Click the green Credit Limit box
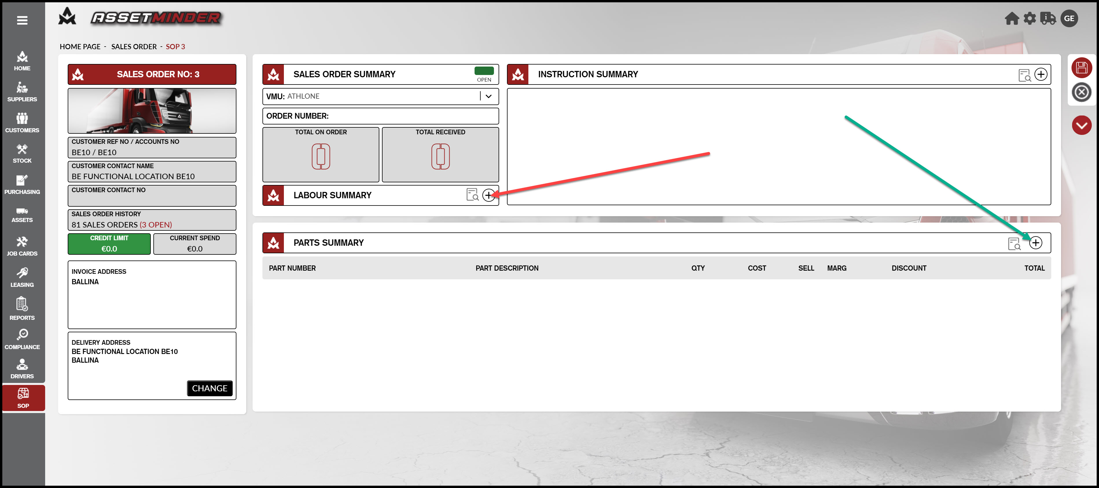 (109, 244)
